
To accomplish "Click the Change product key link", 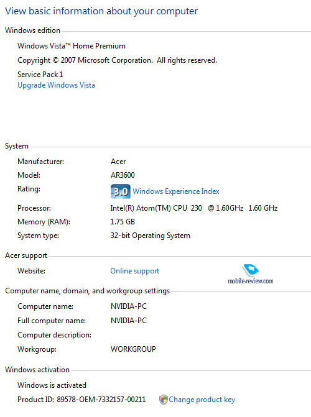I will [x=202, y=400].
